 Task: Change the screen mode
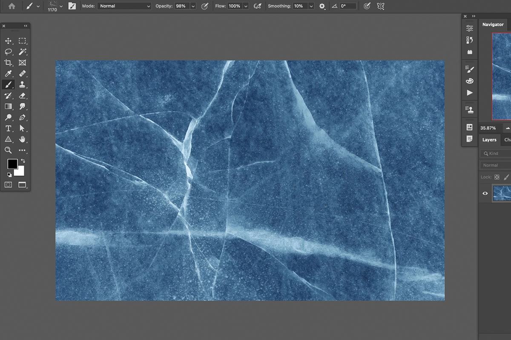[22, 185]
